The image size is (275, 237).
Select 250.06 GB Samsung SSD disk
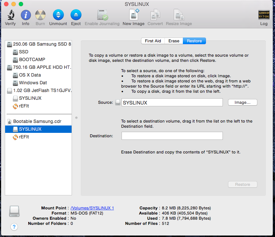tap(38, 44)
